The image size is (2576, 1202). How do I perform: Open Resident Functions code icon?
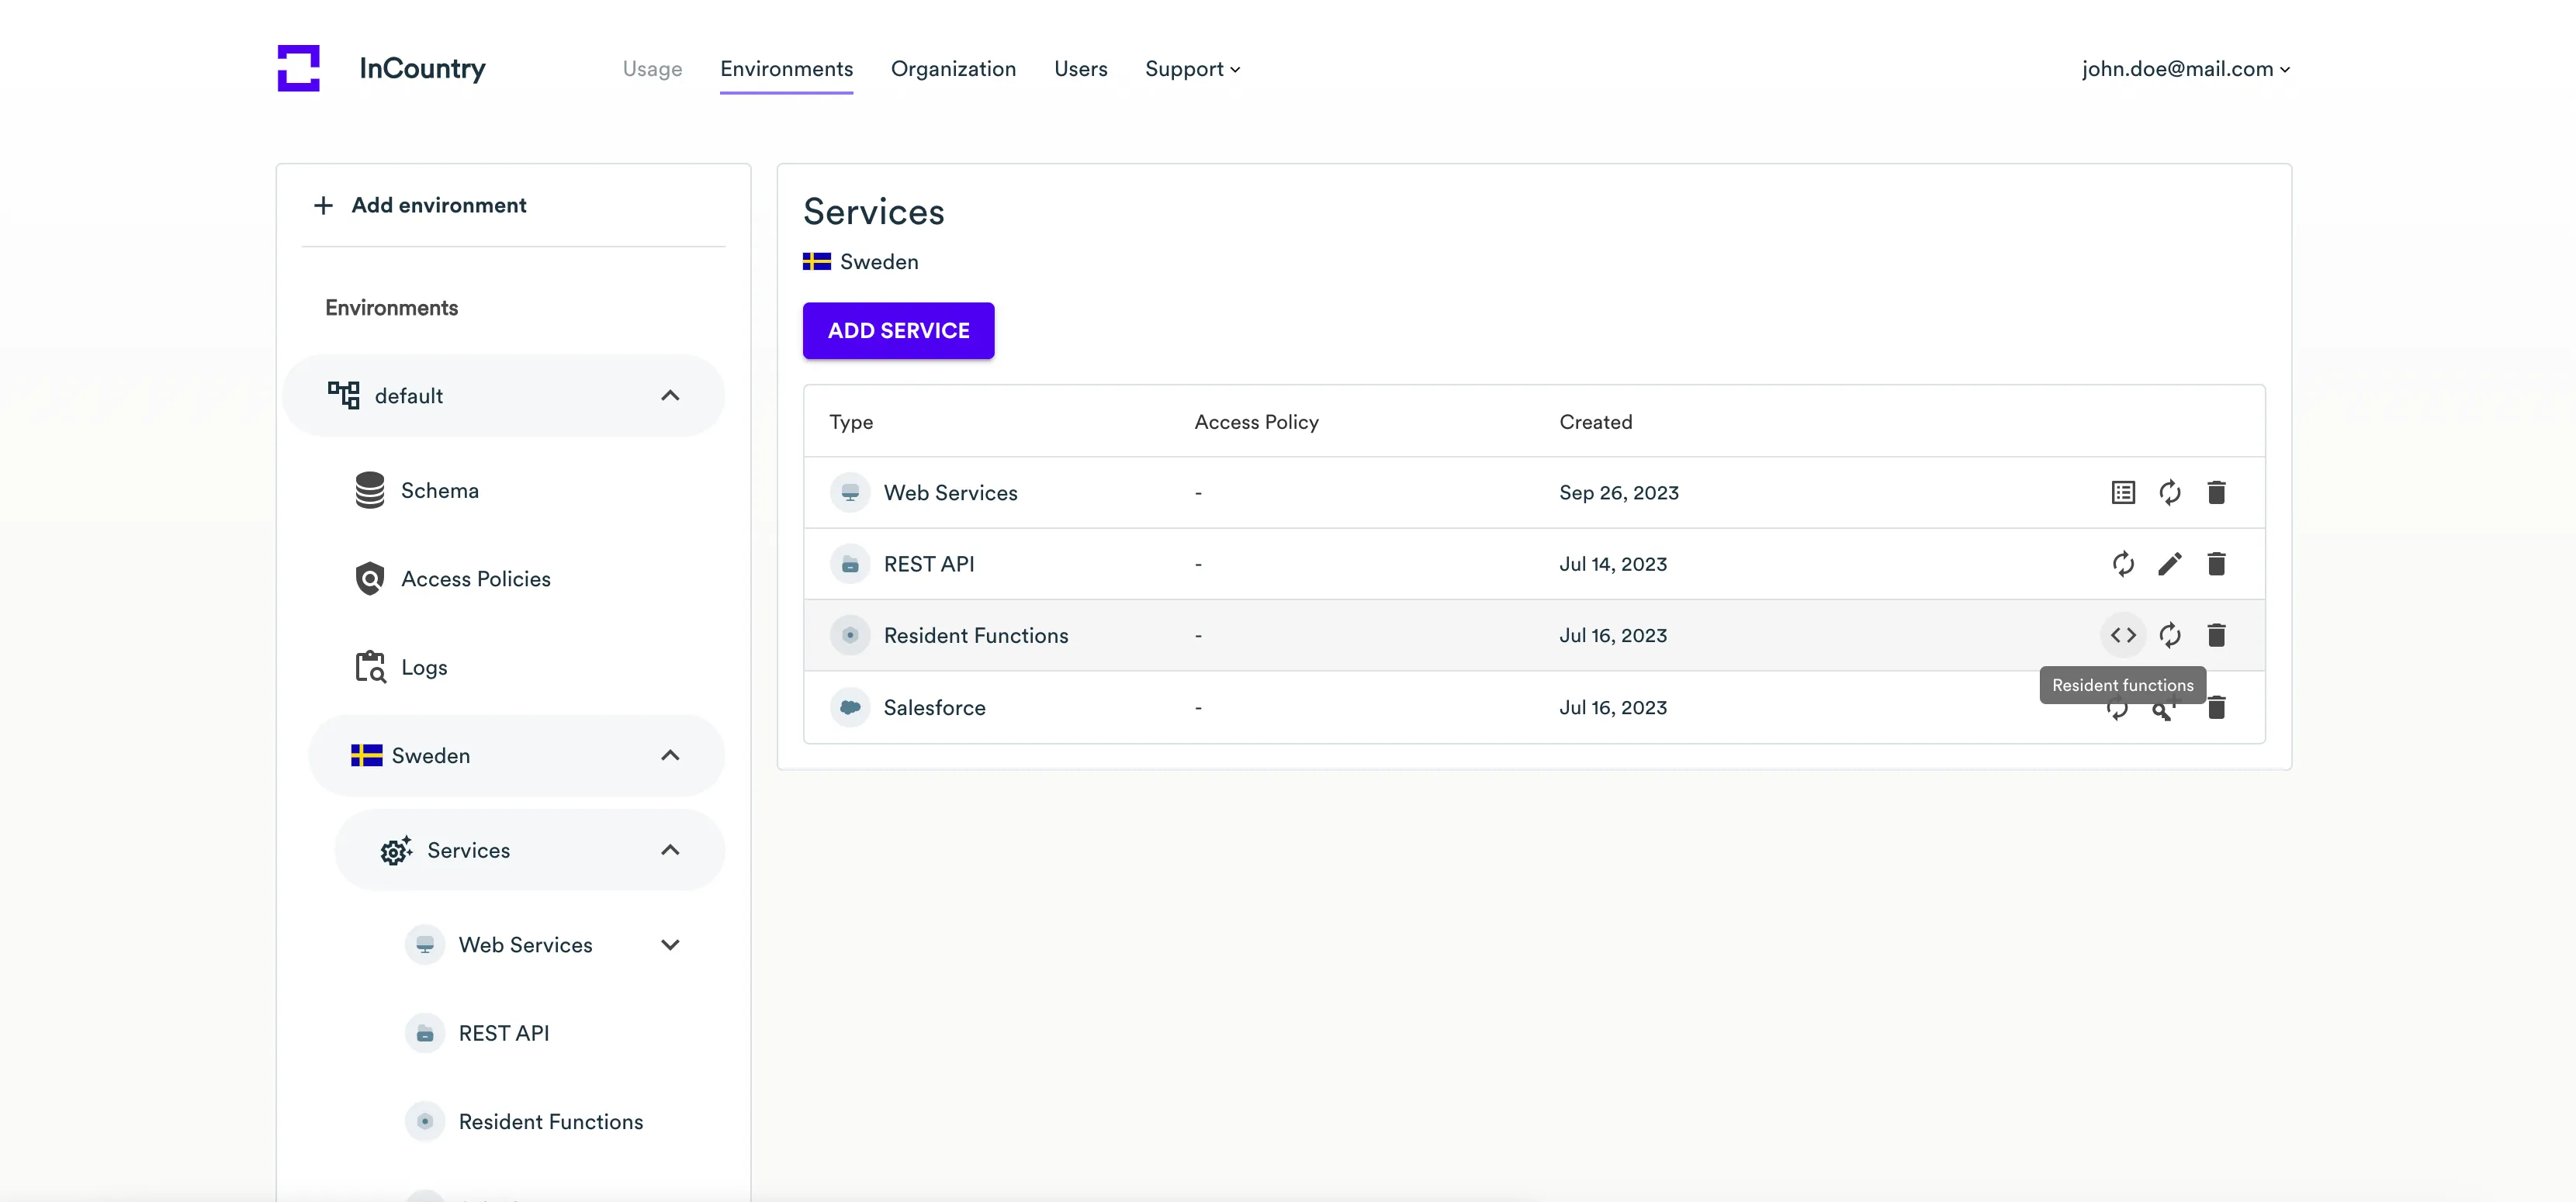[x=2122, y=635]
